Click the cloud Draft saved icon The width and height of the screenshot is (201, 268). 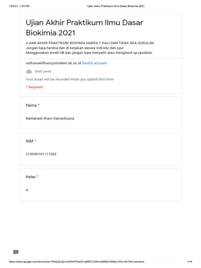29,71
